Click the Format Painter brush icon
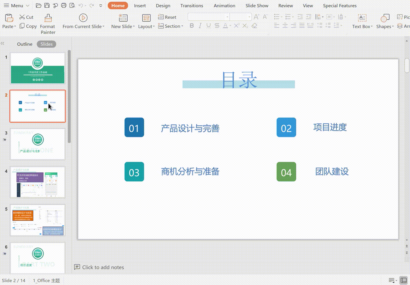This screenshot has height=285, width=410. [48, 18]
